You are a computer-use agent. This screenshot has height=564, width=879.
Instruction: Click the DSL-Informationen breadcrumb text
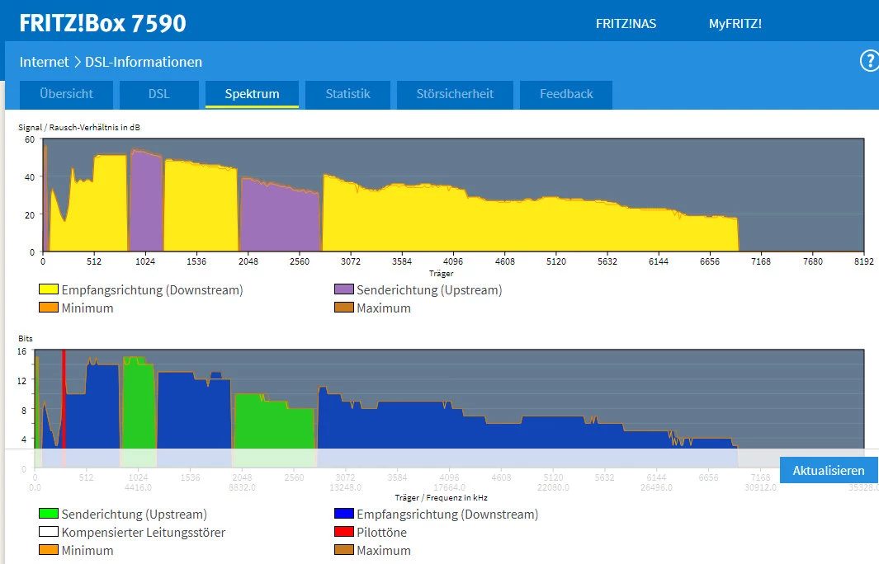point(144,62)
